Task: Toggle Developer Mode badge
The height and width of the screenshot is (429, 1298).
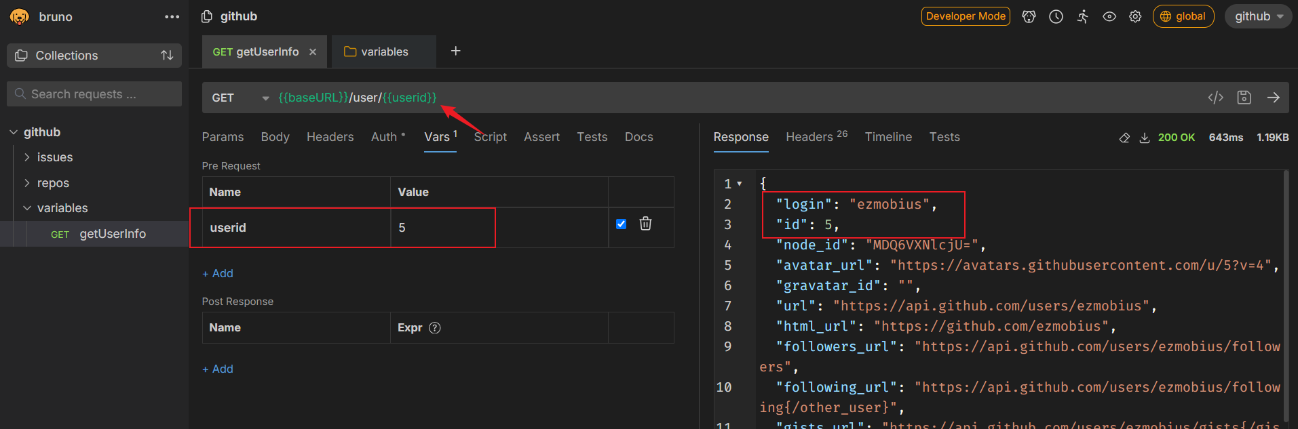Action: [966, 16]
